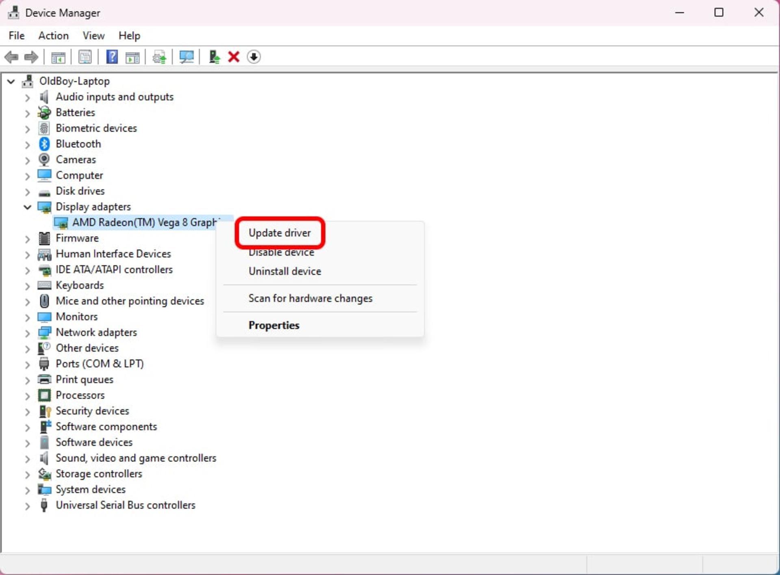Click the Back arrow toolbar icon

click(11, 57)
